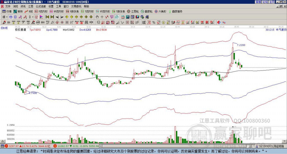Click the SZ399001 深证成指 status entry
This screenshot has height=154, width=287.
pos(272,146)
